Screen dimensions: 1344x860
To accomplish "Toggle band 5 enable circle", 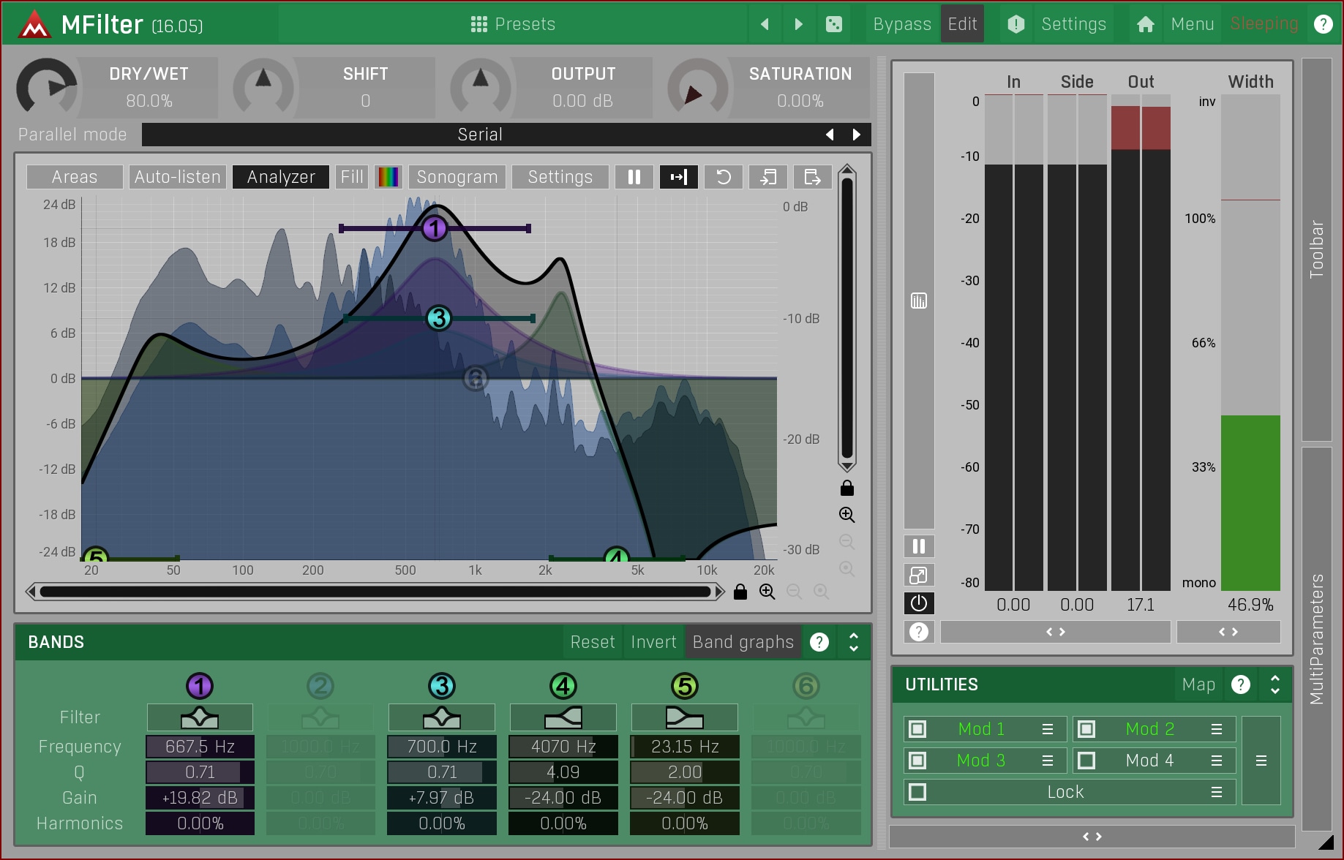I will coord(685,686).
